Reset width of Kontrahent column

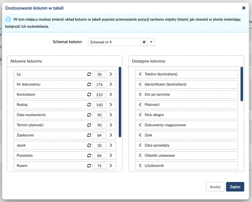[89, 95]
